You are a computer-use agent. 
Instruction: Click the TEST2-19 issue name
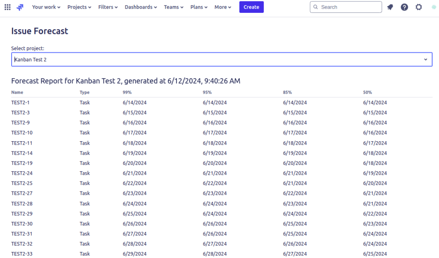21,163
